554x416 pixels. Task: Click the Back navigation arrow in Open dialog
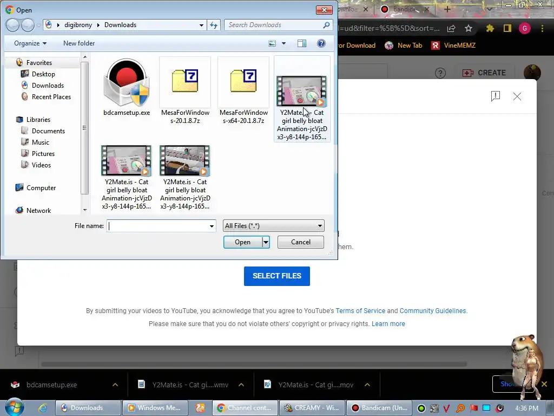pos(12,25)
